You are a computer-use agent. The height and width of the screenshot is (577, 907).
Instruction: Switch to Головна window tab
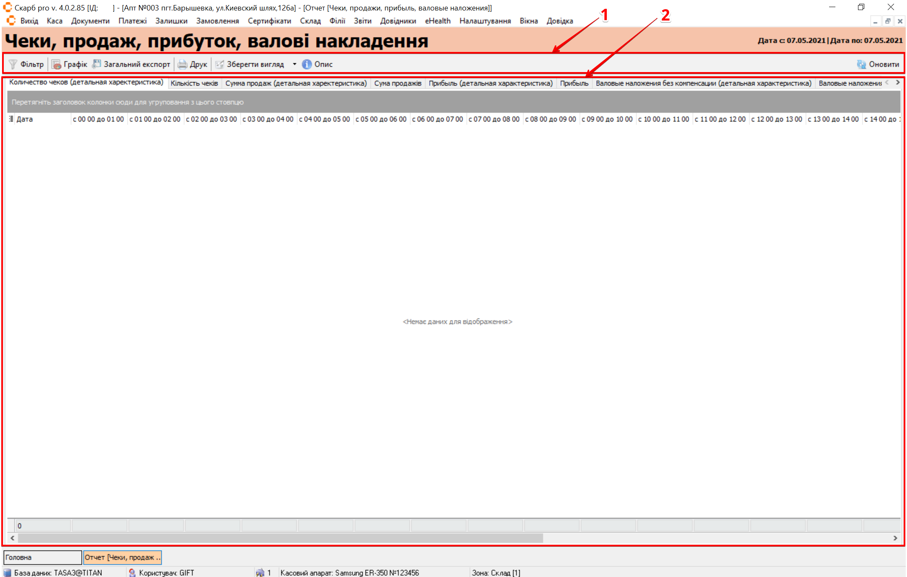point(42,557)
